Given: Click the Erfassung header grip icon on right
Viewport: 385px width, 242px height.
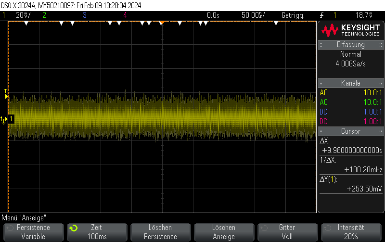Looking at the screenshot, I should (x=380, y=45).
